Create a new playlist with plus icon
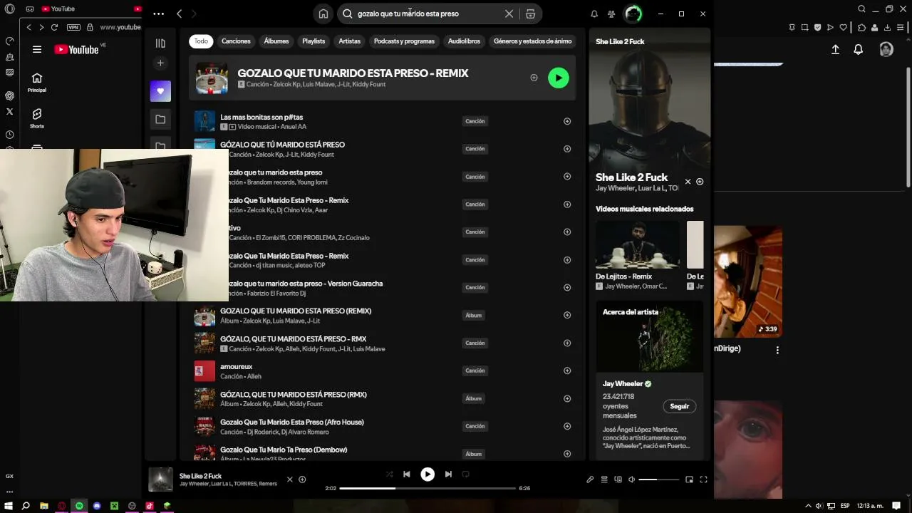 (x=160, y=63)
